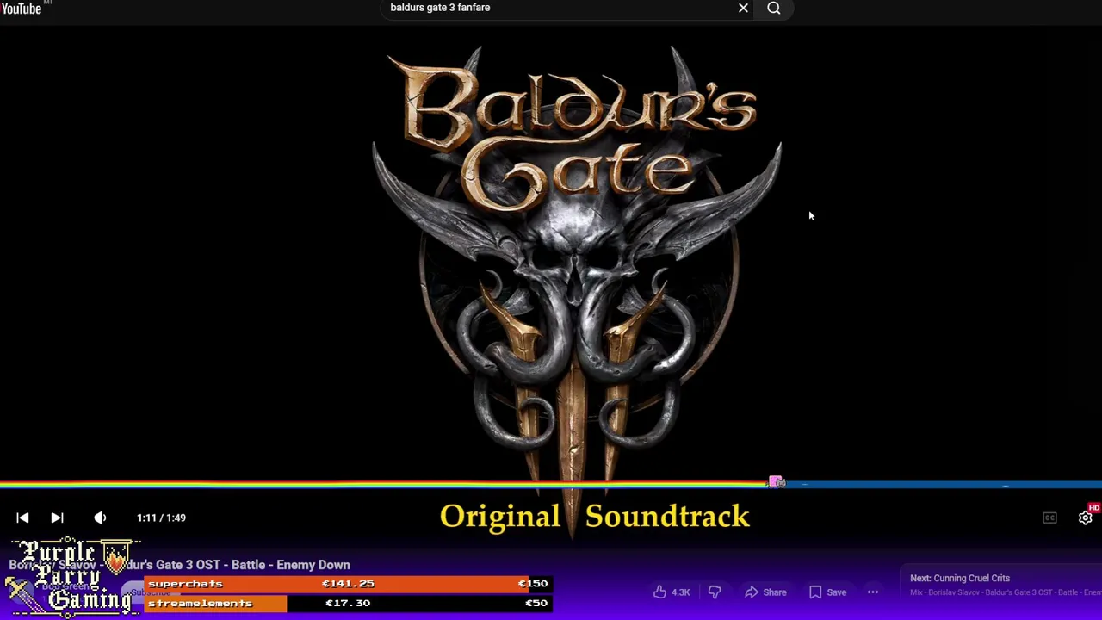Image resolution: width=1102 pixels, height=620 pixels.
Task: Share the video
Action: tap(765, 592)
